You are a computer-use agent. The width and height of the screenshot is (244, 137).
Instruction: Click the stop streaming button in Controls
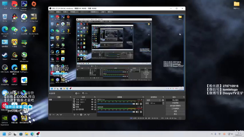pyautogui.click(x=175, y=100)
